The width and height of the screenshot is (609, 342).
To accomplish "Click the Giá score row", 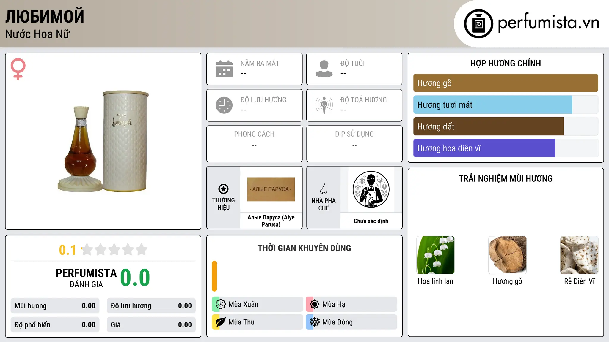I will point(151,325).
